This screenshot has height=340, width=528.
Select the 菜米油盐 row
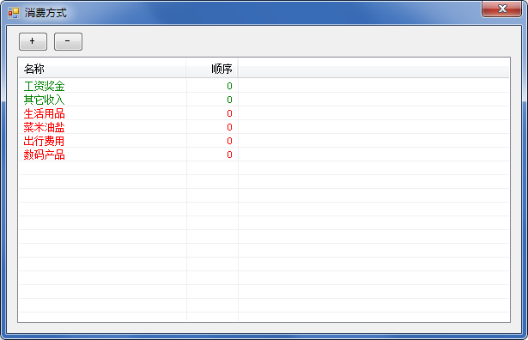264,127
